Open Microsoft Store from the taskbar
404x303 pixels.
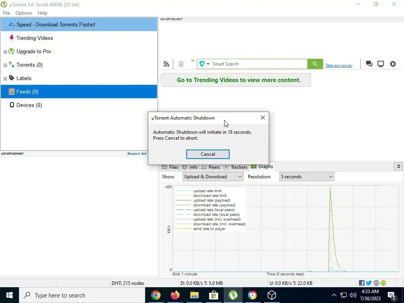click(213, 295)
